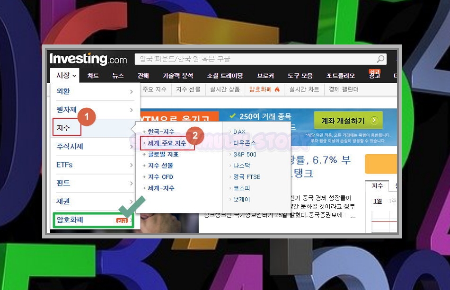Open the 뉴스 menu

coord(118,76)
